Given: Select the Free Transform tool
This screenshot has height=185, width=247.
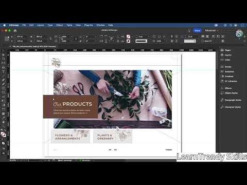Looking at the screenshot, I should coord(4,101).
